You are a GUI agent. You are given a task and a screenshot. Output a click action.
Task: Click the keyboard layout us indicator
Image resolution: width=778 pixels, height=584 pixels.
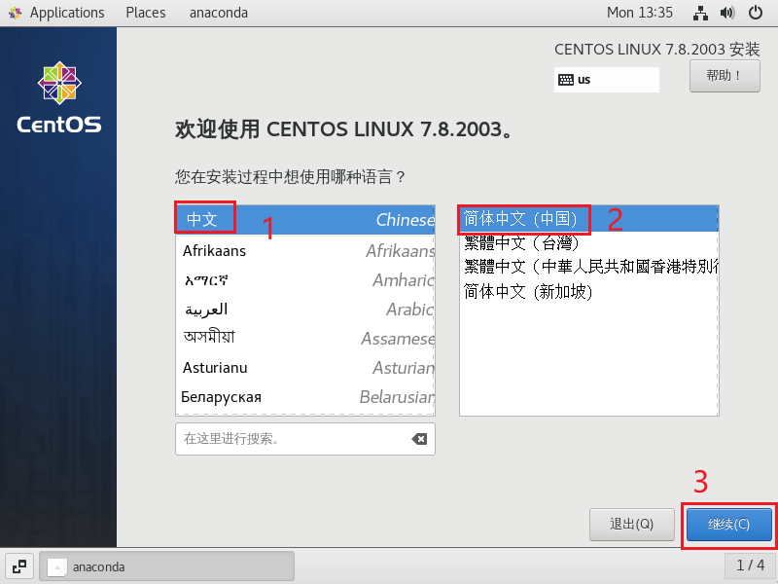[x=606, y=80]
